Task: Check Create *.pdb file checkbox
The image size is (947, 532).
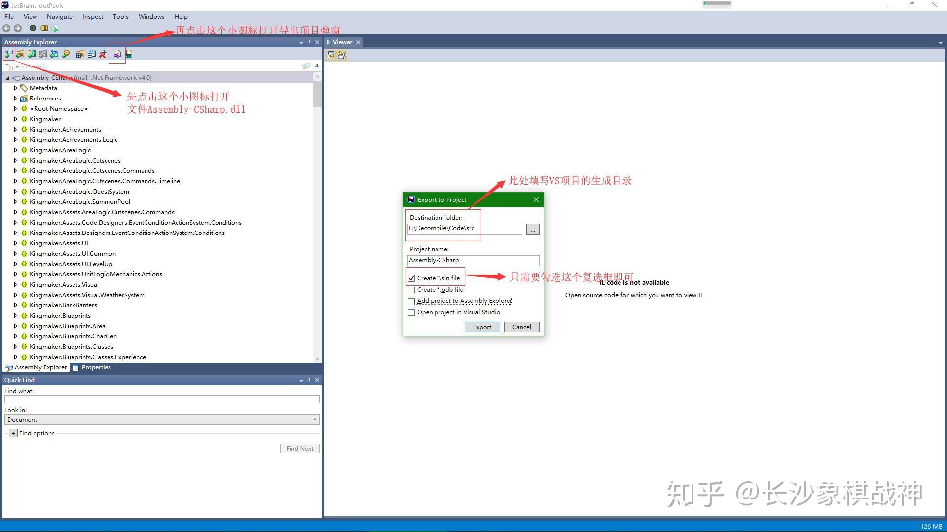Action: click(411, 290)
